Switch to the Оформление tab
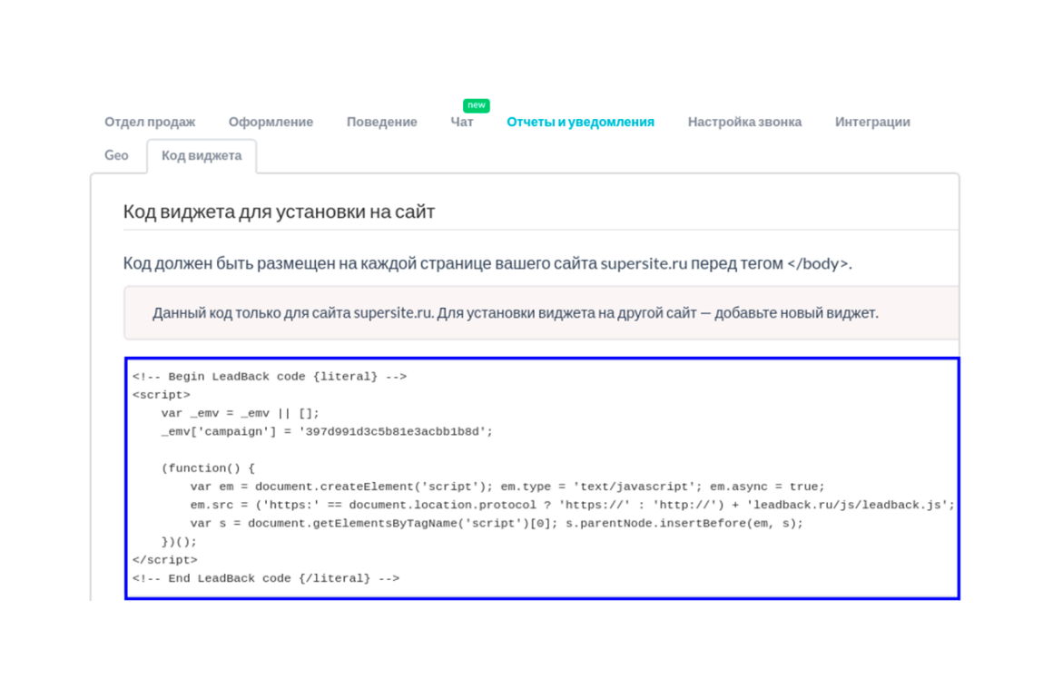1053x699 pixels. tap(271, 122)
